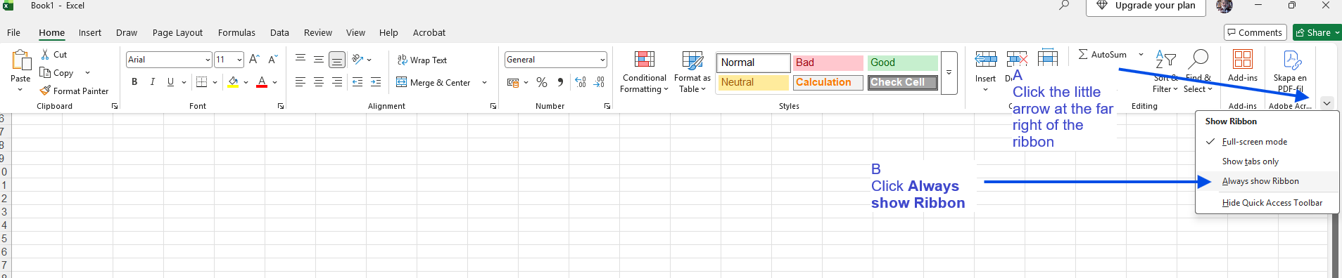Decrease font size with the smaller A icon

pyautogui.click(x=273, y=60)
